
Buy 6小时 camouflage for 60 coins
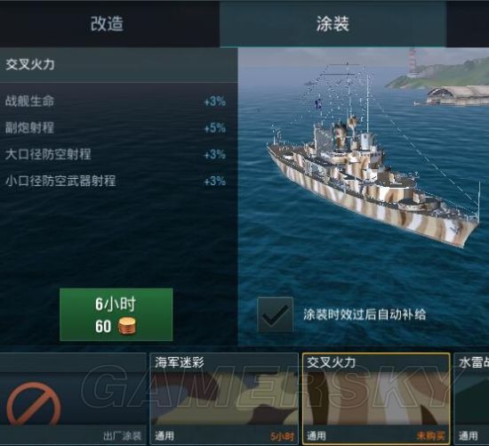(x=116, y=314)
